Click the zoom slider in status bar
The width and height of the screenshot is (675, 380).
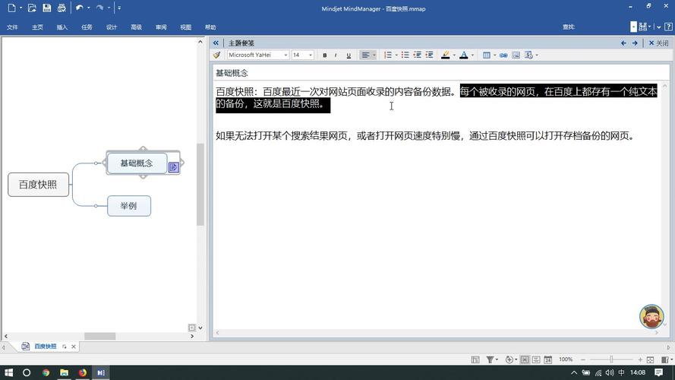pyautogui.click(x=611, y=359)
